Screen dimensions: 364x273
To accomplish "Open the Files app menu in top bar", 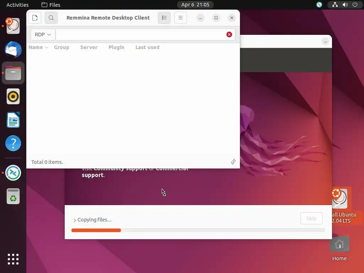I will pyautogui.click(x=51, y=5).
